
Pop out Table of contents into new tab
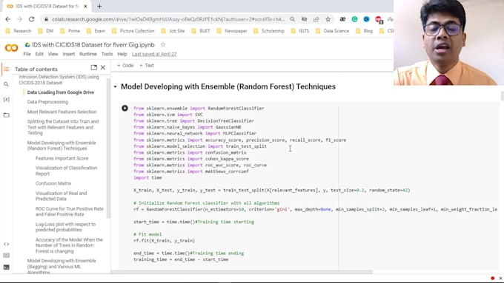(x=94, y=68)
